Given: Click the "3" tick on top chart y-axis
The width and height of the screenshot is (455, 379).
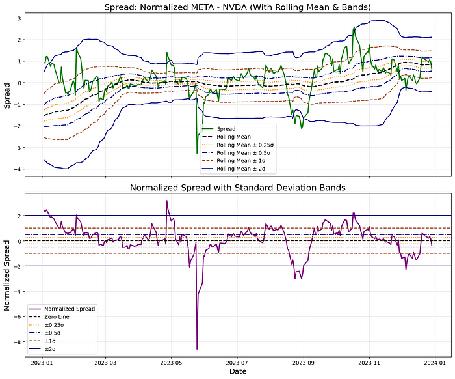Looking at the screenshot, I should click(19, 18).
